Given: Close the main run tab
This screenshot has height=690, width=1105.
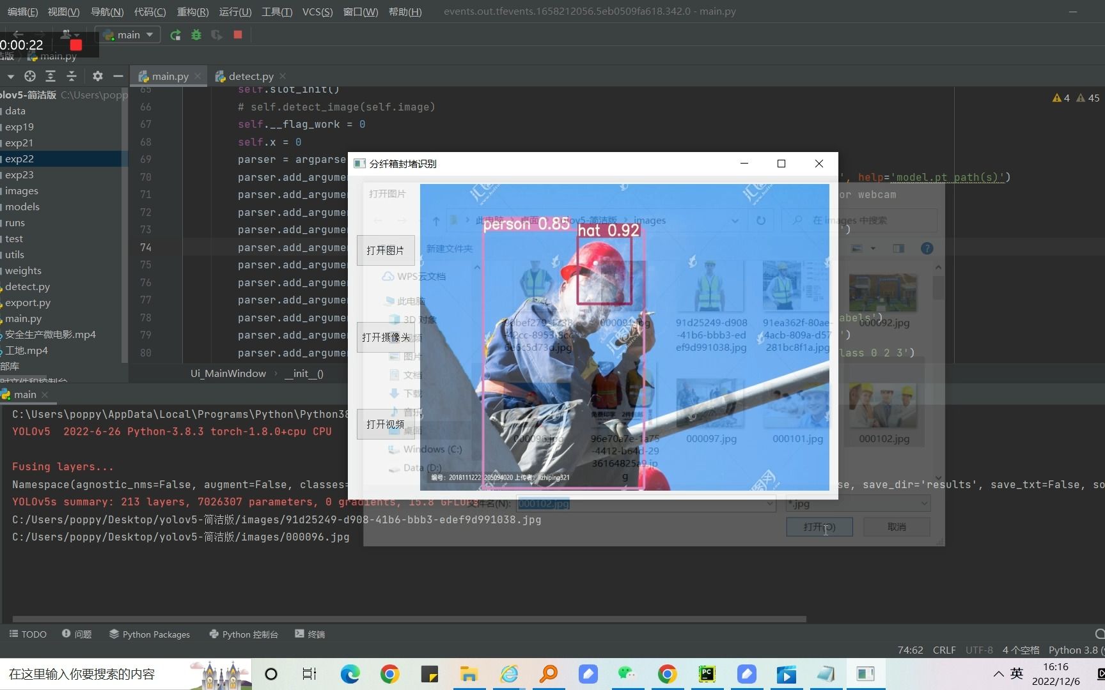Looking at the screenshot, I should (45, 395).
